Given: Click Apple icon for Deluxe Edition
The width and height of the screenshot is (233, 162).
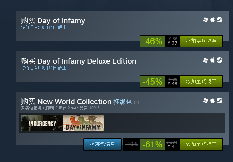Looking at the screenshot, I should pos(213,60).
